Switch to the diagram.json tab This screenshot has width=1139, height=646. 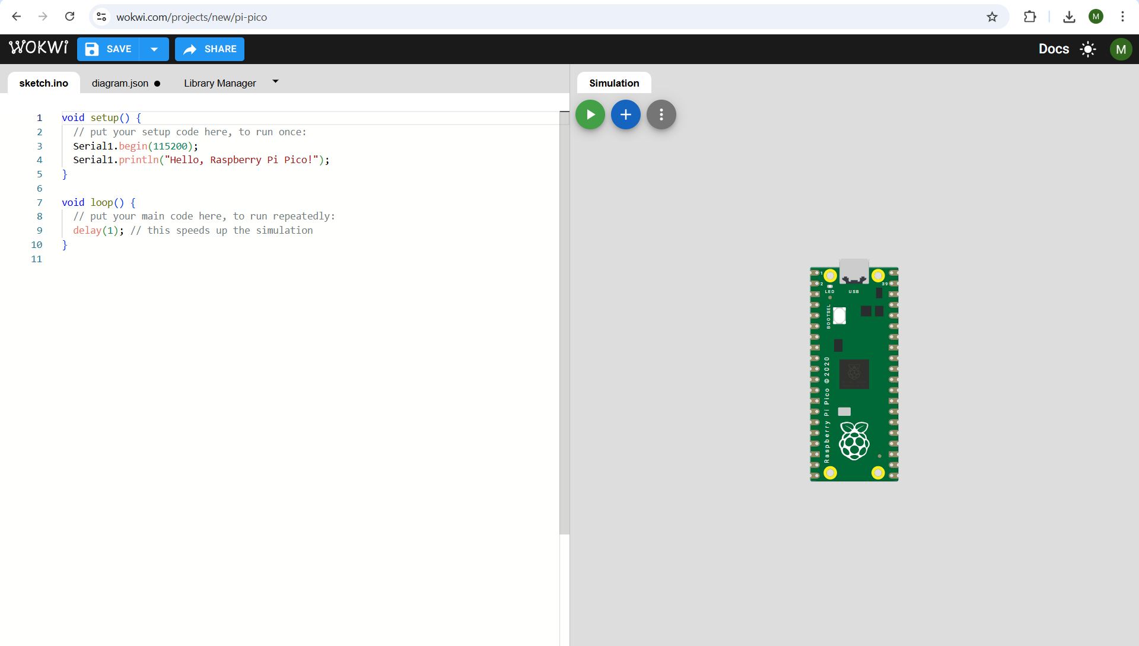point(120,83)
